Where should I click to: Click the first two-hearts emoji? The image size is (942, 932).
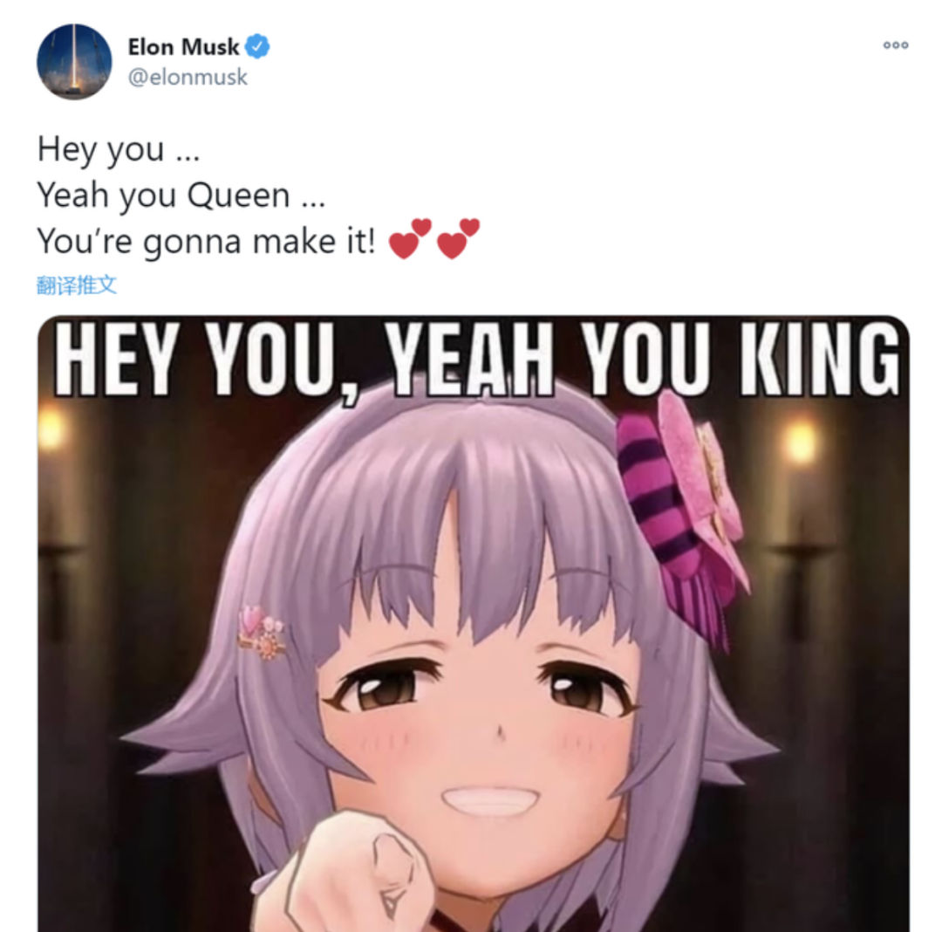pyautogui.click(x=410, y=238)
